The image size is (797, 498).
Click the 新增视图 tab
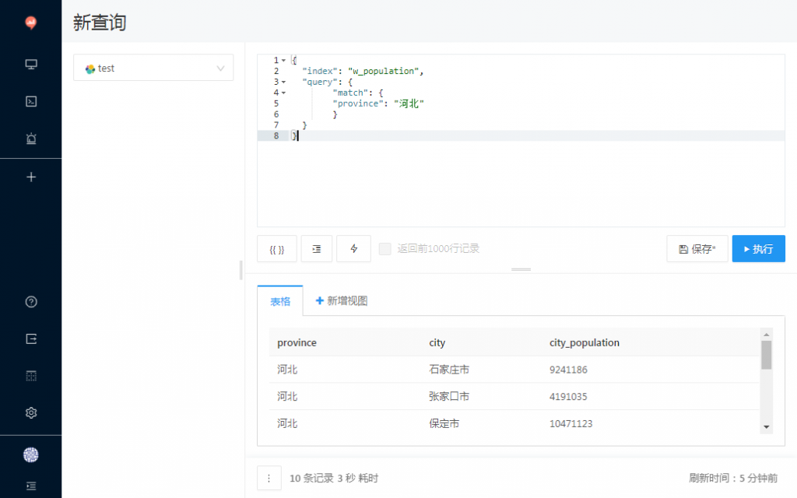pos(341,301)
